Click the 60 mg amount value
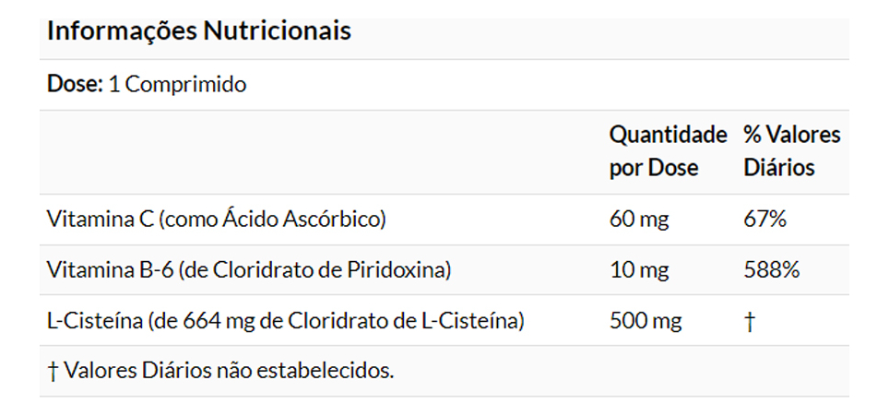Viewport: 889px width, 416px height. point(639,220)
